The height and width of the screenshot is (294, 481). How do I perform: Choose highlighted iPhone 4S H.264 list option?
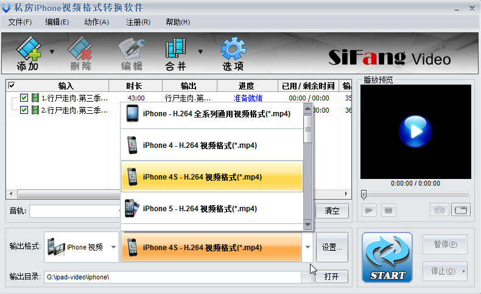pyautogui.click(x=212, y=177)
